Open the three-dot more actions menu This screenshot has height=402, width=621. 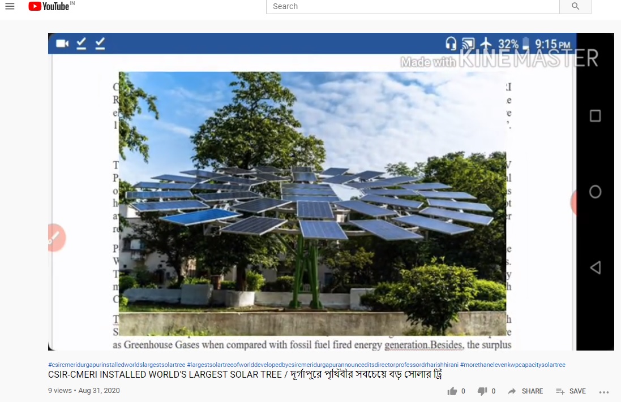(x=604, y=392)
